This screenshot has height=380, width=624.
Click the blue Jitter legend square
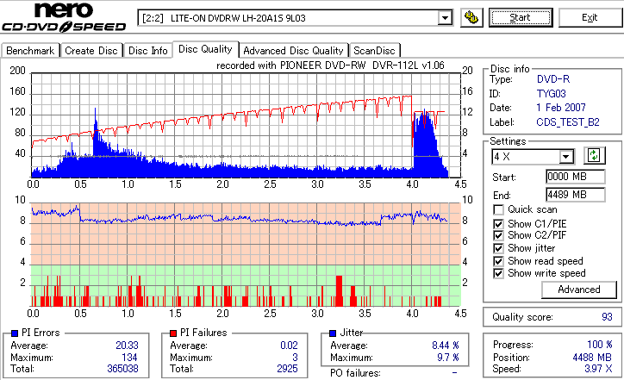pos(333,333)
